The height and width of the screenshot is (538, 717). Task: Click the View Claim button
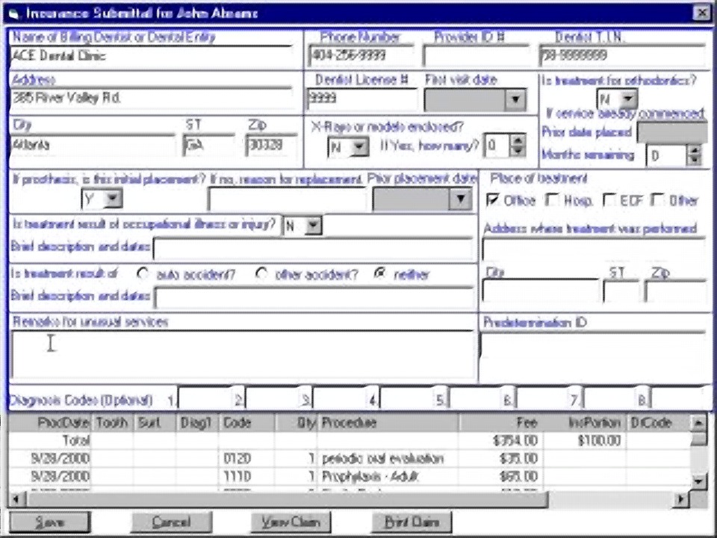(x=291, y=522)
